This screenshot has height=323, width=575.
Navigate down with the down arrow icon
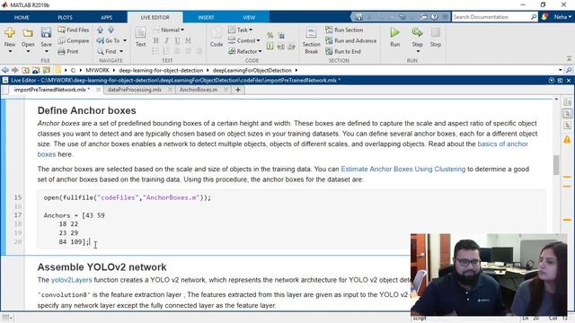[111, 30]
